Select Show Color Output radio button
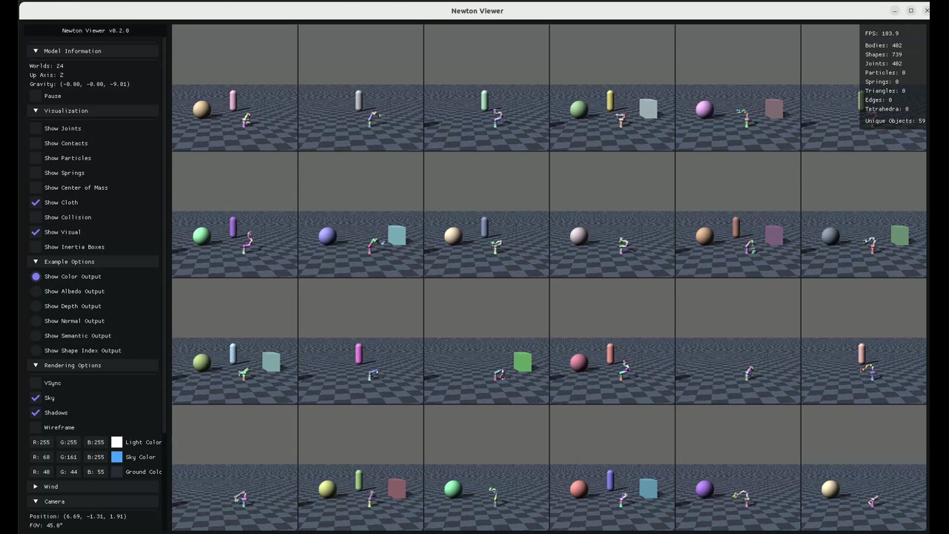This screenshot has height=534, width=949. pos(36,277)
